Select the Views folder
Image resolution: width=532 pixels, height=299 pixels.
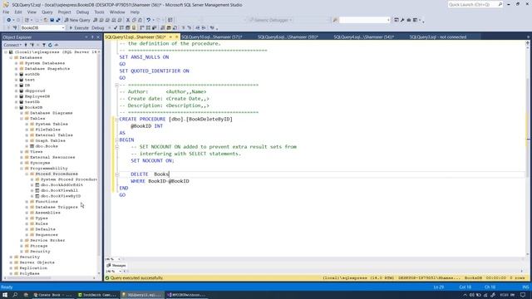click(x=36, y=152)
